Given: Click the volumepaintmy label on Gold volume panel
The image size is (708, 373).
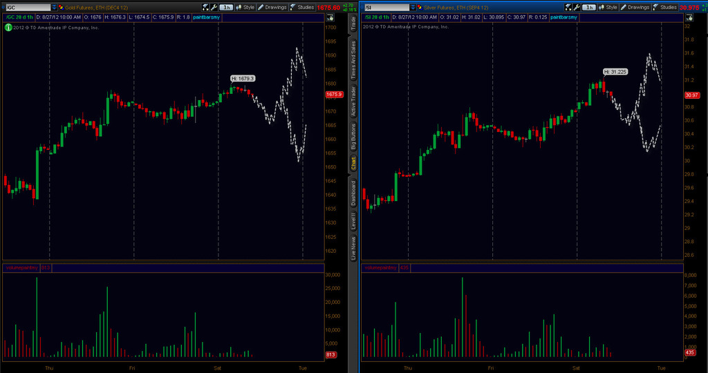Looking at the screenshot, I should pos(21,268).
